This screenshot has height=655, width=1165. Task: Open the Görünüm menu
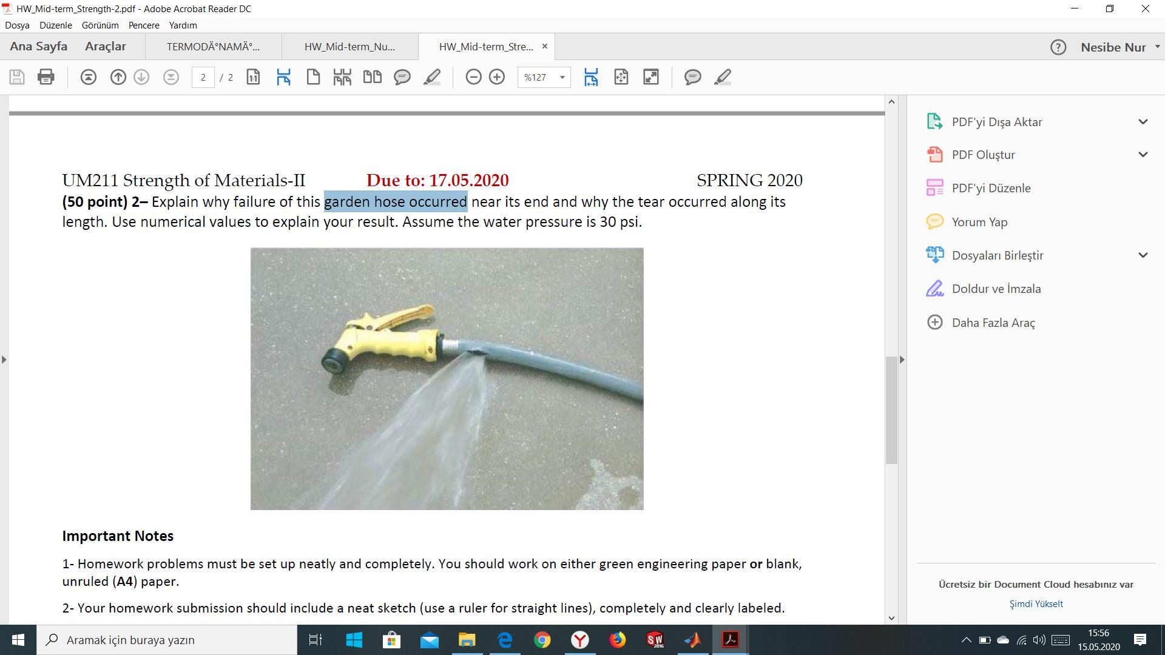[100, 25]
